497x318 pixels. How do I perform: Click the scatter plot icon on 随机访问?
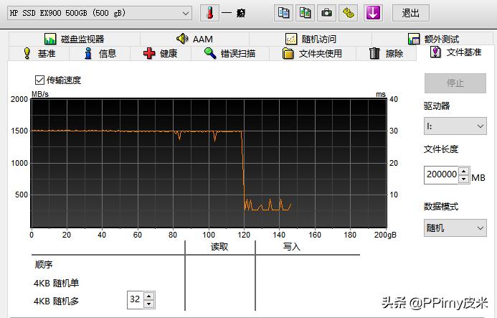click(291, 39)
